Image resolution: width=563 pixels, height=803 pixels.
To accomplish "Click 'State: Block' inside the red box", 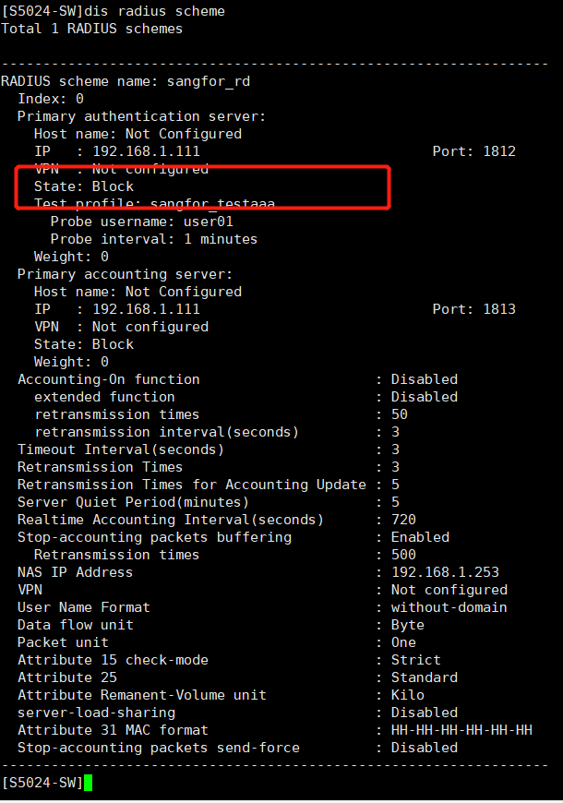I will click(84, 186).
